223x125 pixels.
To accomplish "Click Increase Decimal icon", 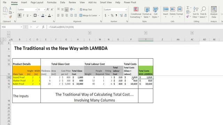I will click(121, 15).
